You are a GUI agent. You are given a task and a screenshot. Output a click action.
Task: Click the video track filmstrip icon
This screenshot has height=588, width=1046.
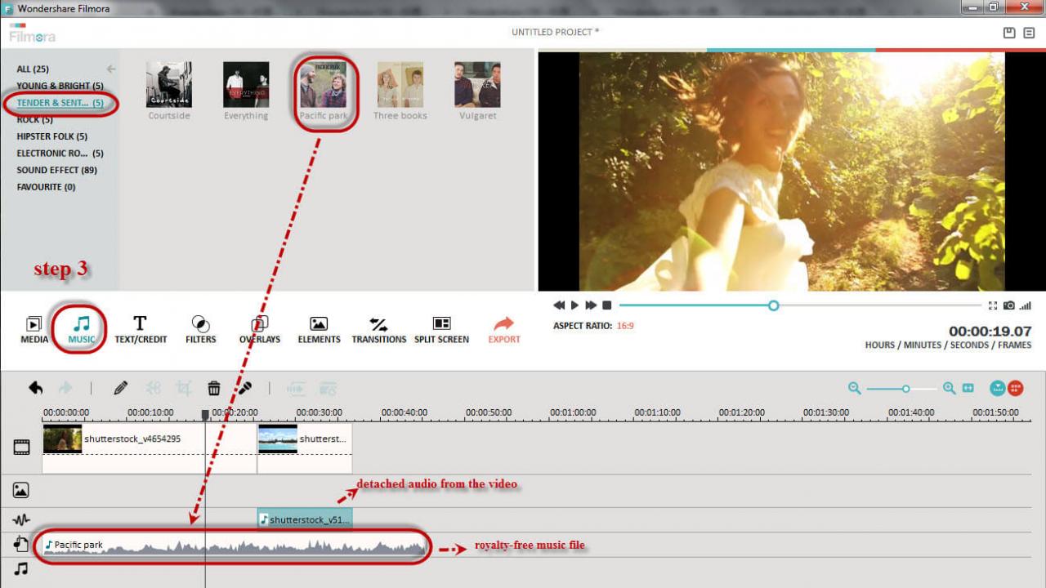(21, 447)
